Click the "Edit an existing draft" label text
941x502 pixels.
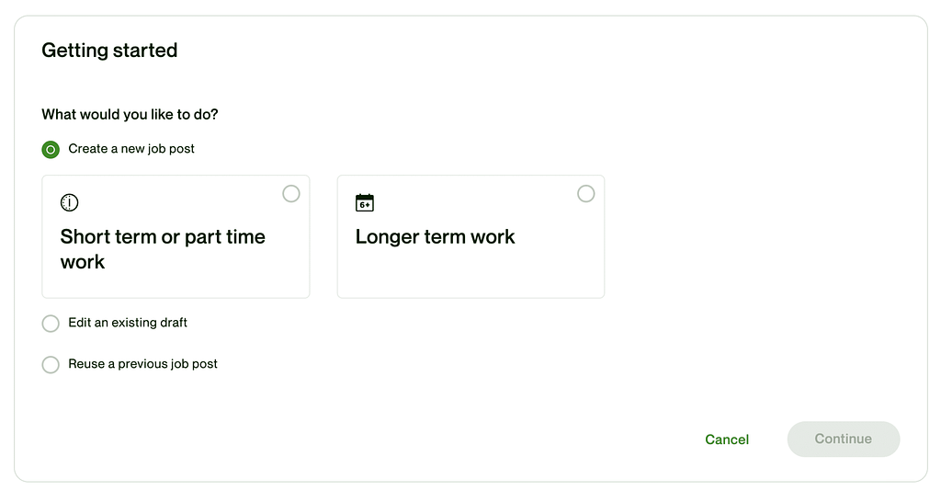point(128,323)
